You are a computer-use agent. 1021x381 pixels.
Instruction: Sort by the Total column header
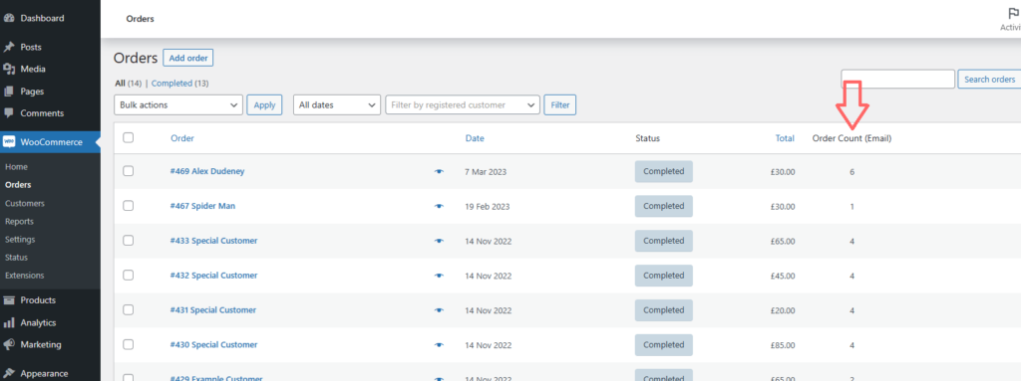point(785,138)
